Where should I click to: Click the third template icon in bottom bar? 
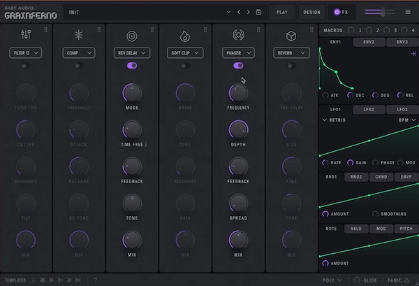pos(51,280)
